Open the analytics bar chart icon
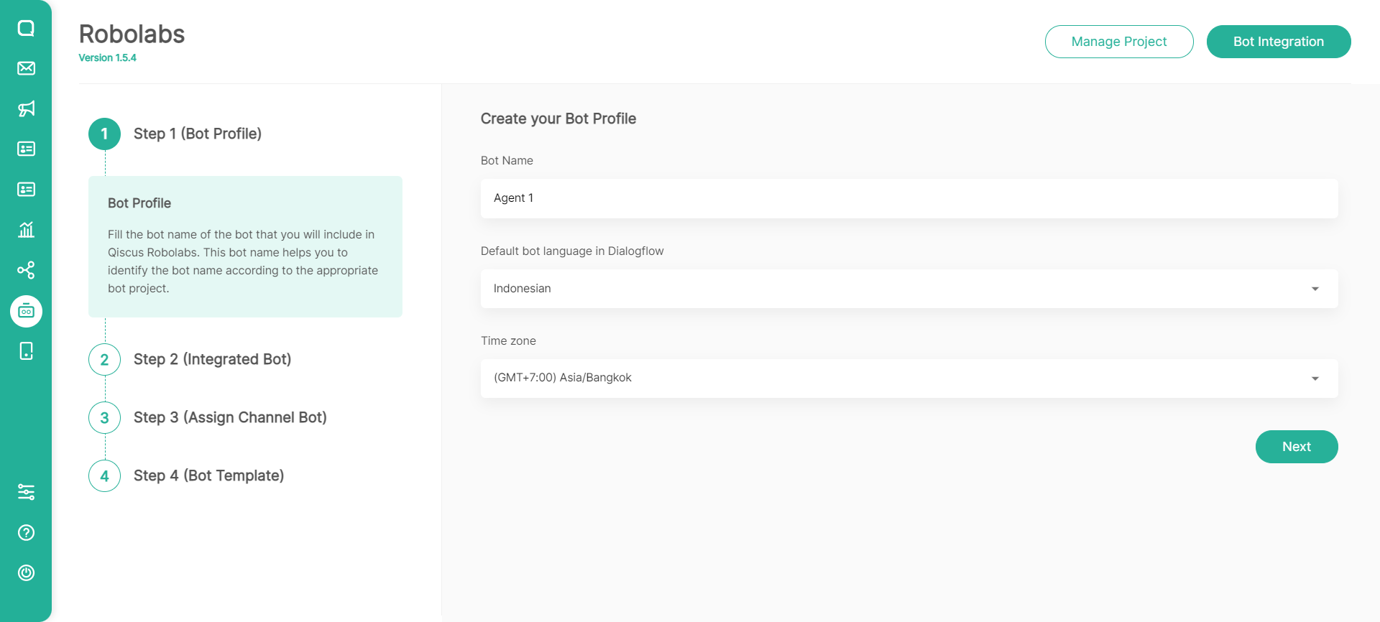 tap(26, 230)
